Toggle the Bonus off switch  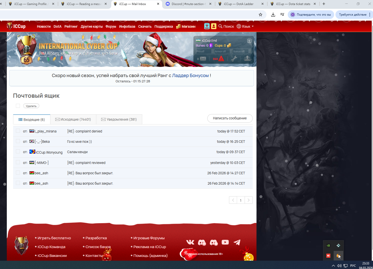pyautogui.click(x=242, y=51)
